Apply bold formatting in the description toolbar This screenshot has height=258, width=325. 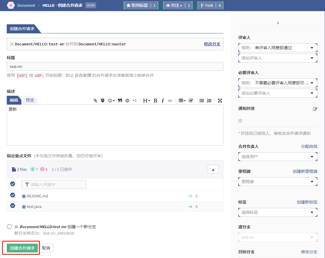point(155,100)
